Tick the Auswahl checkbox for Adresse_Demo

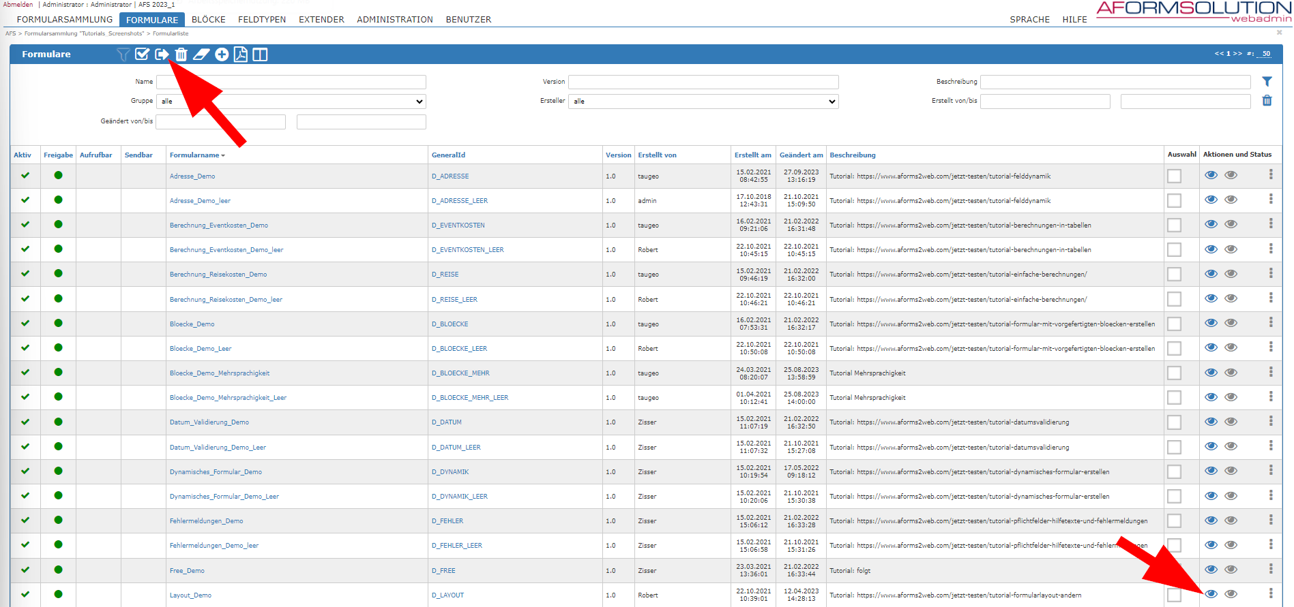pos(1174,176)
